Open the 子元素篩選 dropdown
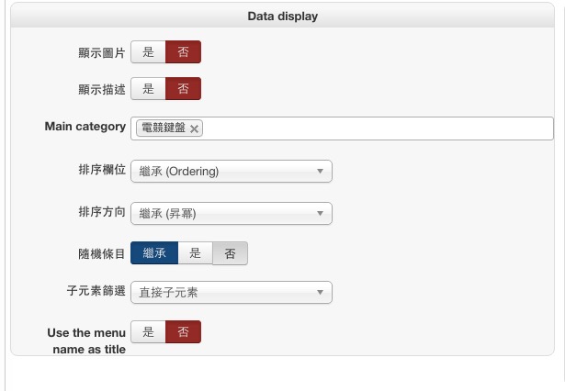The image size is (565, 391). (x=231, y=293)
